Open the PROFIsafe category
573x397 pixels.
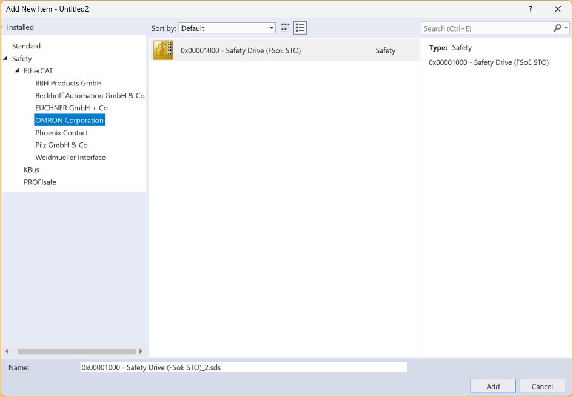point(40,182)
